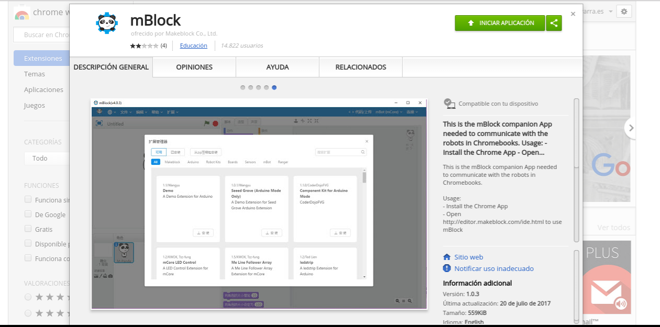Click the (4) ratings count
660x327 pixels.
pyautogui.click(x=164, y=46)
